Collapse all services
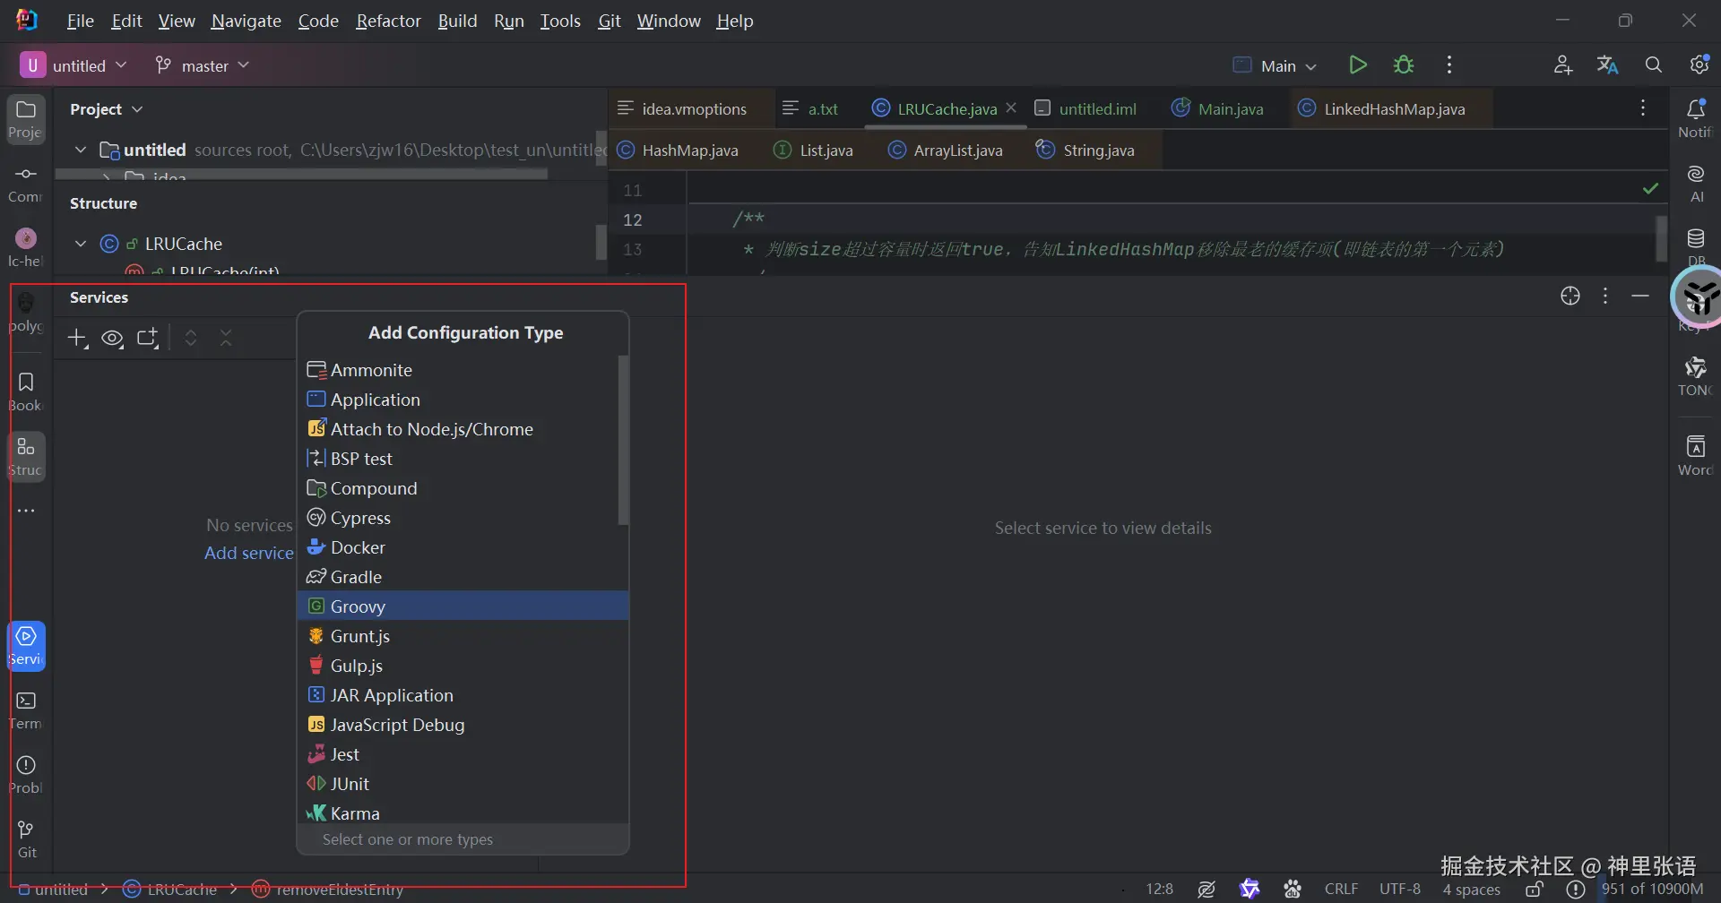The height and width of the screenshot is (903, 1721). click(226, 339)
